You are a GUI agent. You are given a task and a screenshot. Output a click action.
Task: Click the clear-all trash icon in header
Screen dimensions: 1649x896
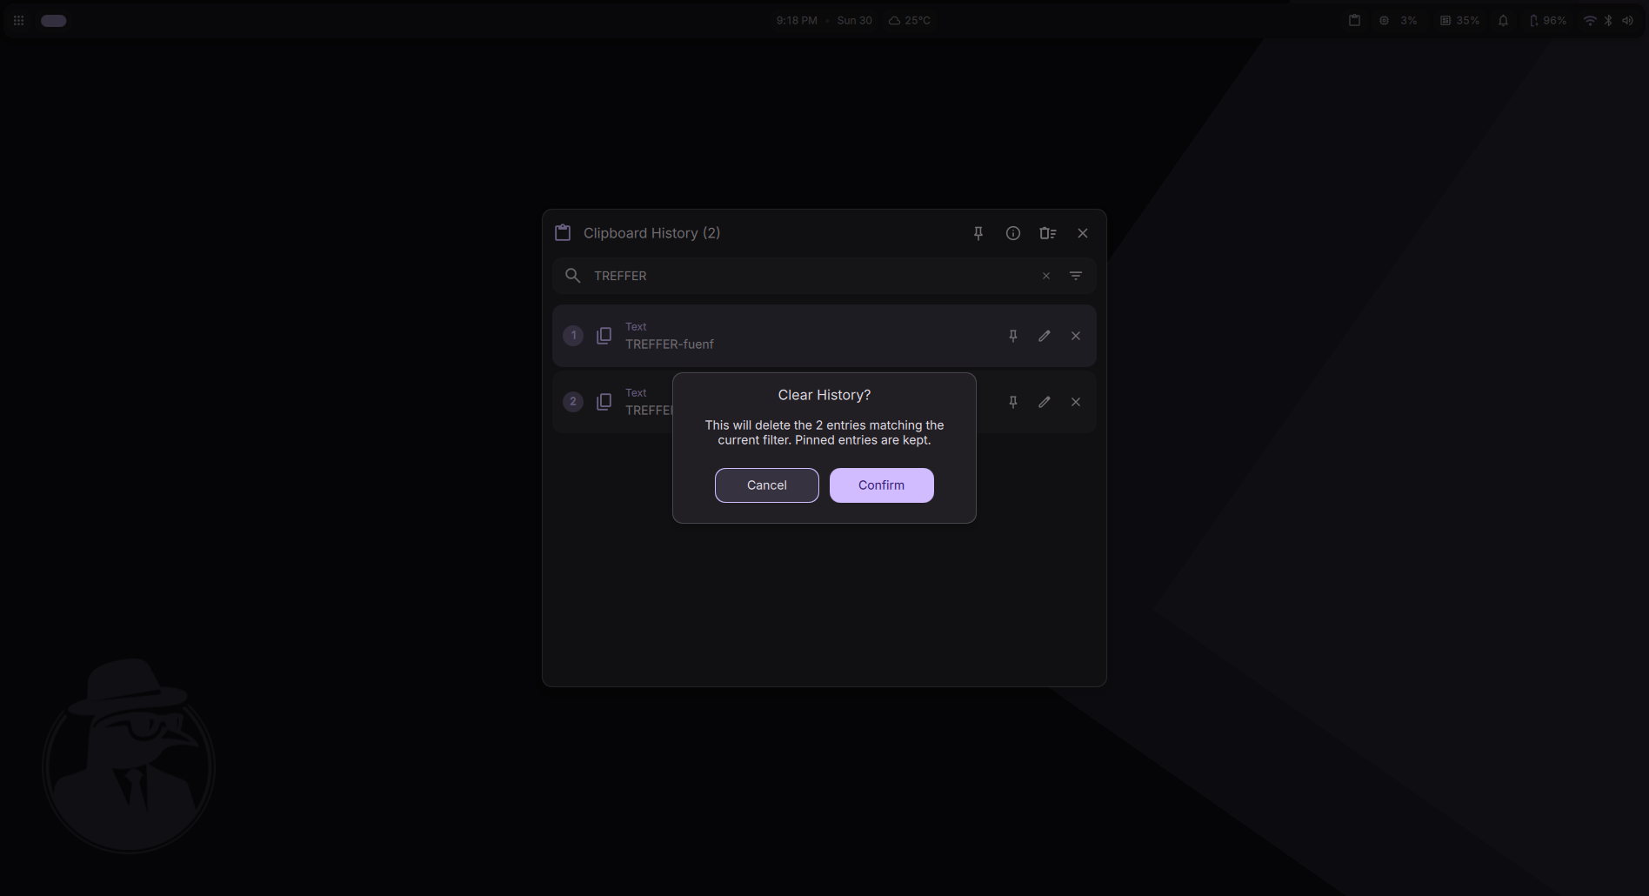(1048, 233)
